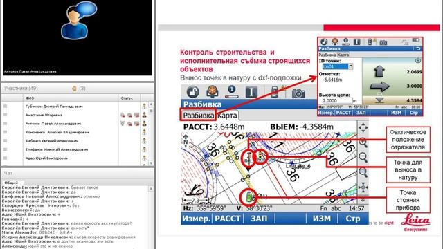Select checkbox for Адер Юрий Викторович

point(6,158)
